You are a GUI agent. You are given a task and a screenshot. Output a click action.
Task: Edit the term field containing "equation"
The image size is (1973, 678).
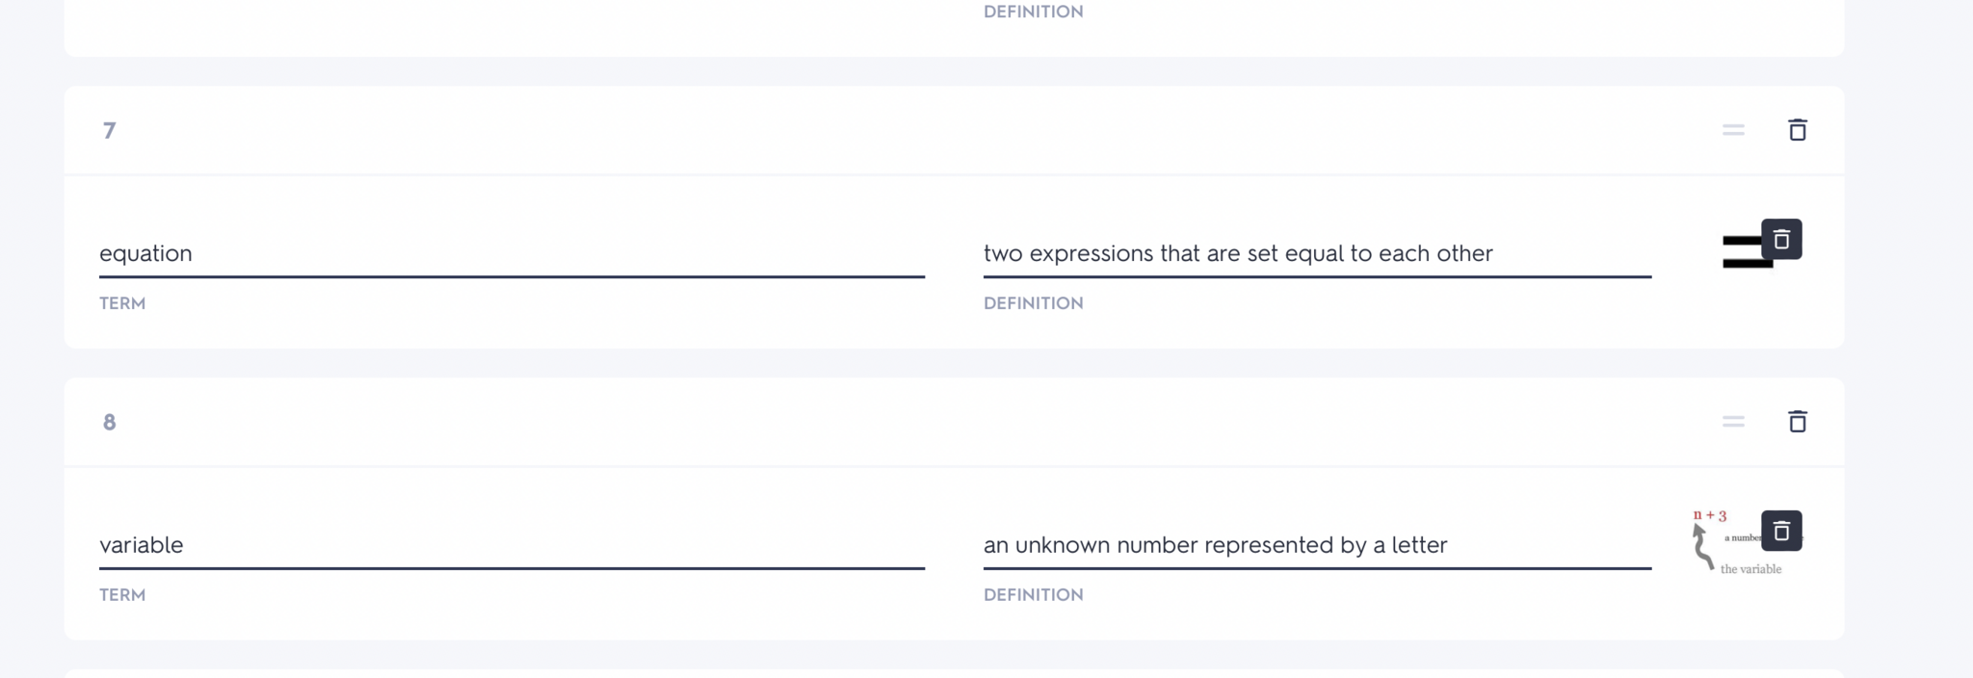click(x=511, y=253)
